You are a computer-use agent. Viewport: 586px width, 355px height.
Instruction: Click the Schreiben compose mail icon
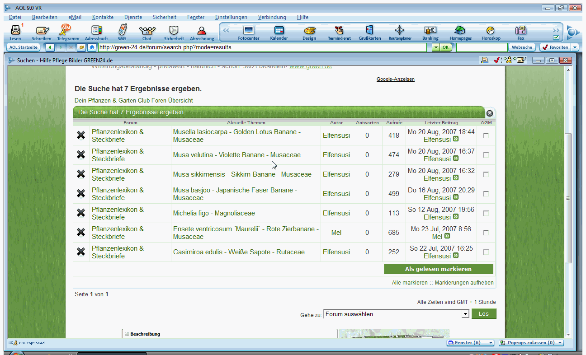point(42,31)
